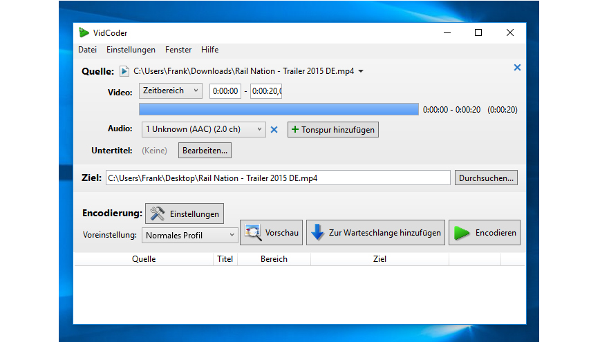Click the VidCoder logo in title bar
Image resolution: width=609 pixels, height=342 pixels.
pos(84,32)
